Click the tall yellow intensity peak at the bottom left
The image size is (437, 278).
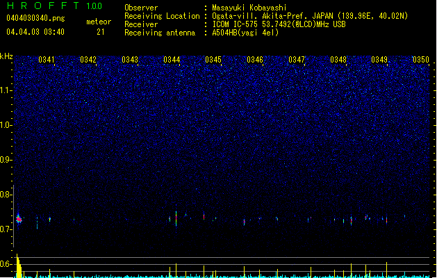(x=19, y=266)
